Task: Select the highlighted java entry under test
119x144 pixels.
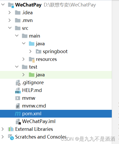Action: click(40, 75)
